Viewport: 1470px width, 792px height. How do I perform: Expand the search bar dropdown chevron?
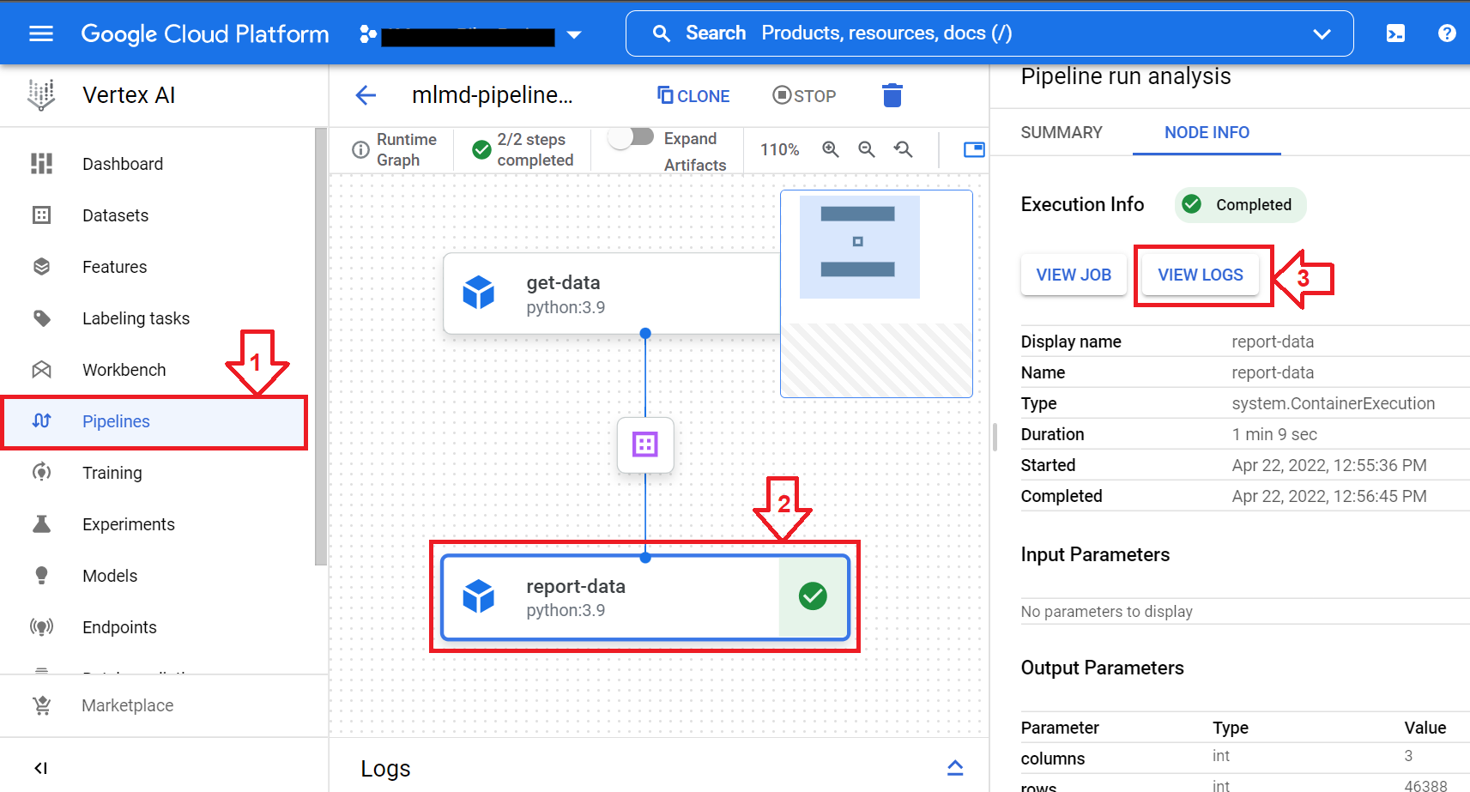click(1322, 34)
